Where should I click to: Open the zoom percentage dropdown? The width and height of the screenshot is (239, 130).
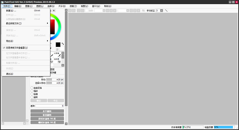pos(104,11)
